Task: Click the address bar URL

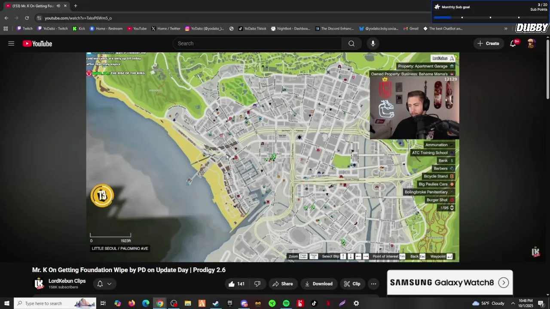Action: coord(78,18)
